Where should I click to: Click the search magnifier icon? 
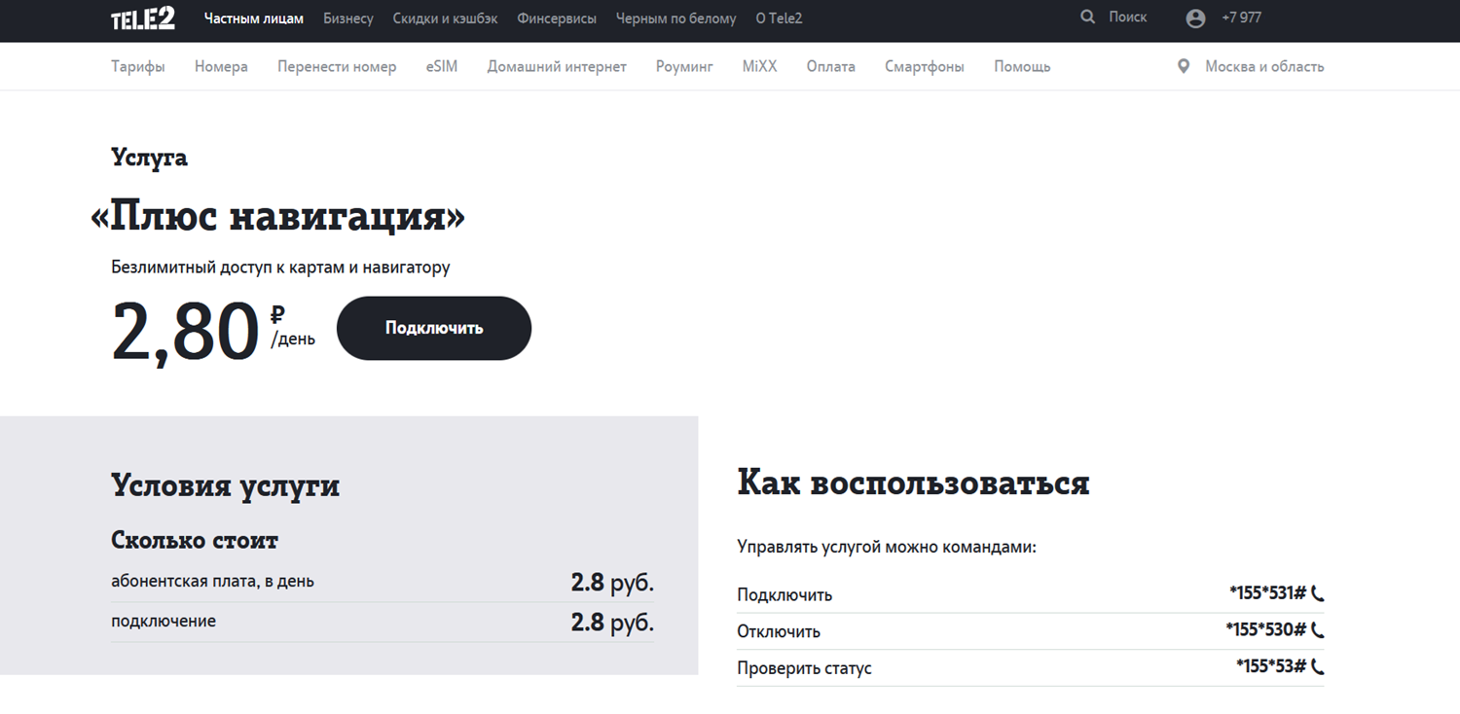pos(1088,18)
